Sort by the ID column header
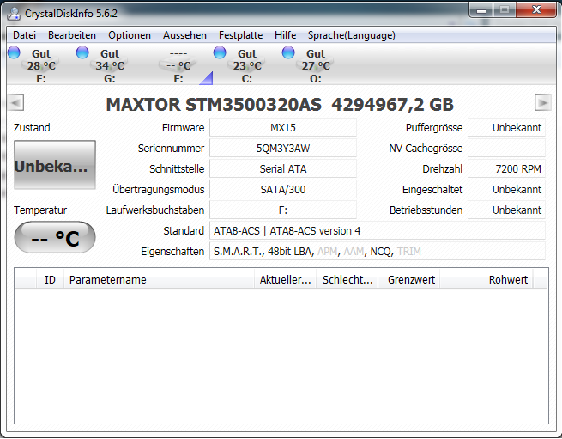Viewport: 562px width, 439px height. point(50,279)
